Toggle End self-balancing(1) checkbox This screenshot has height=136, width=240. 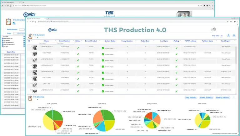point(2,42)
